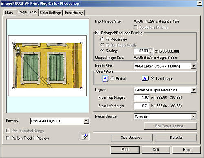Select the Fit Media Size radio button
Viewport: 204px width, 158px height.
[x=102, y=39]
